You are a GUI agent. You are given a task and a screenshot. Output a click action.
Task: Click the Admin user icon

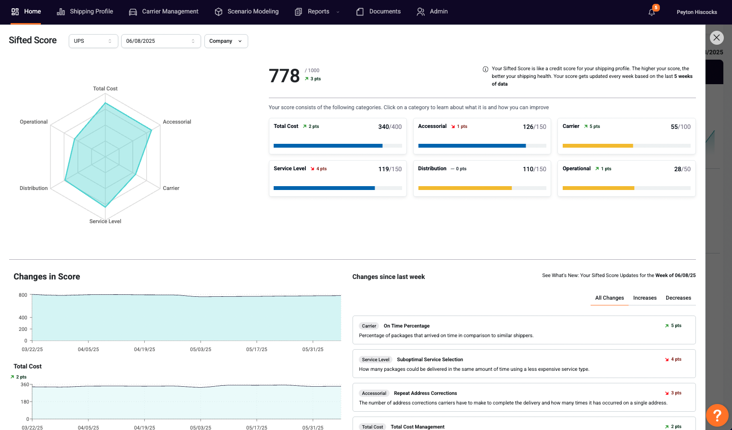pyautogui.click(x=420, y=12)
